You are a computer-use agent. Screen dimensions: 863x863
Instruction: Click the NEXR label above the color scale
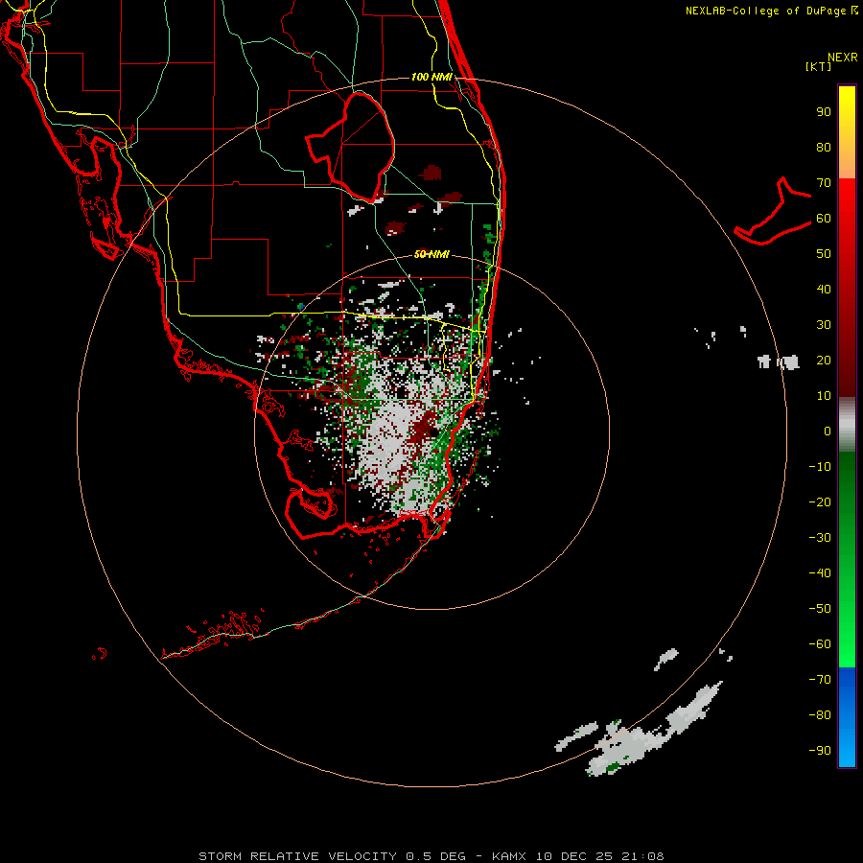tap(842, 58)
